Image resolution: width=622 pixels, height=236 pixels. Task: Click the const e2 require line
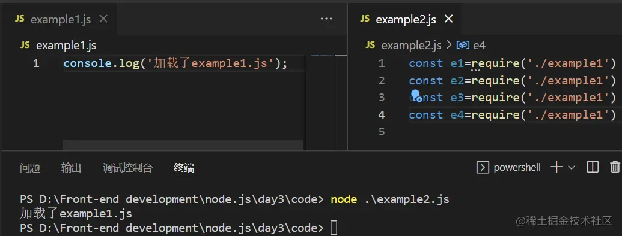click(x=512, y=81)
